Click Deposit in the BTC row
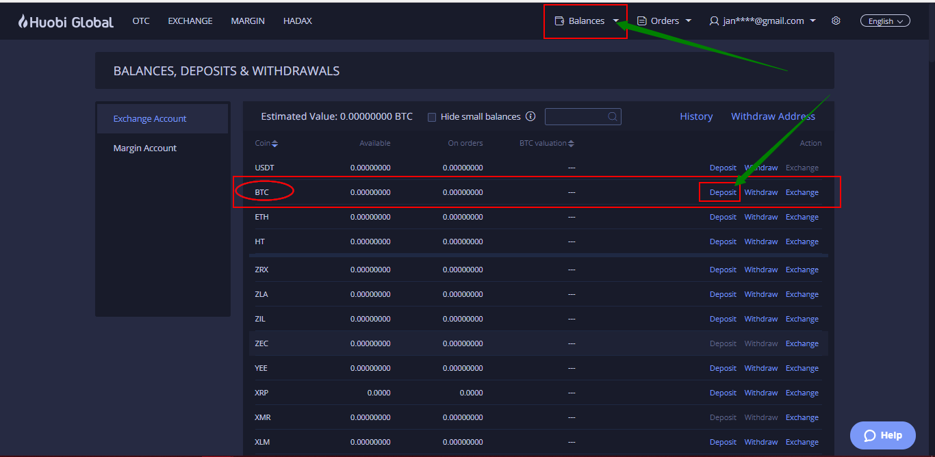Viewport: 935px width, 457px height. pos(723,192)
